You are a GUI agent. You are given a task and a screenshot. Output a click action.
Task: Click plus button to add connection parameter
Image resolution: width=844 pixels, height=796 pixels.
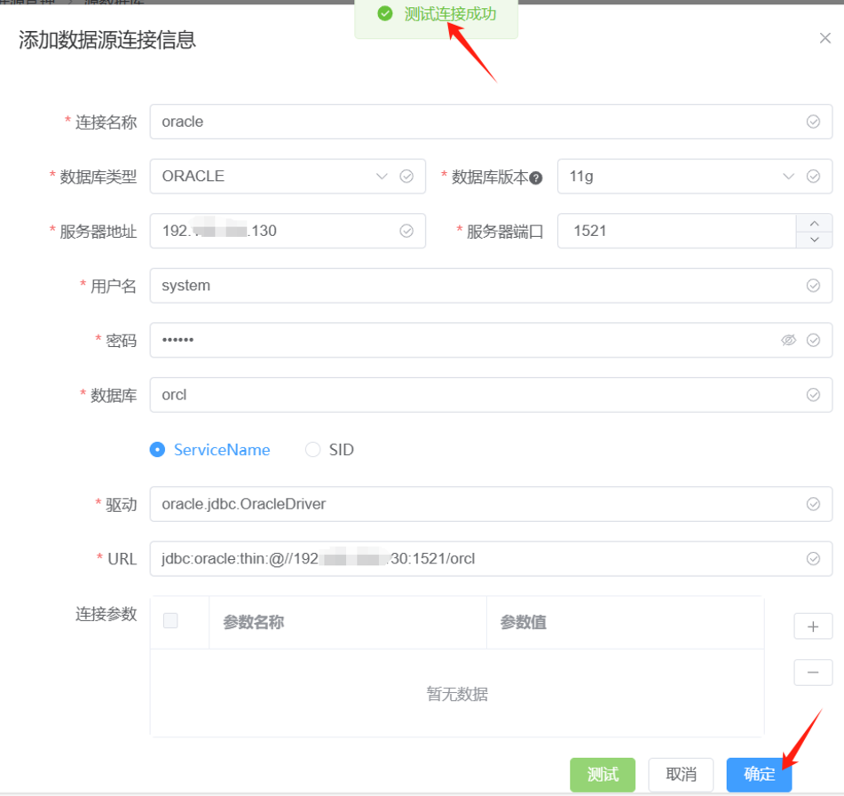click(813, 626)
